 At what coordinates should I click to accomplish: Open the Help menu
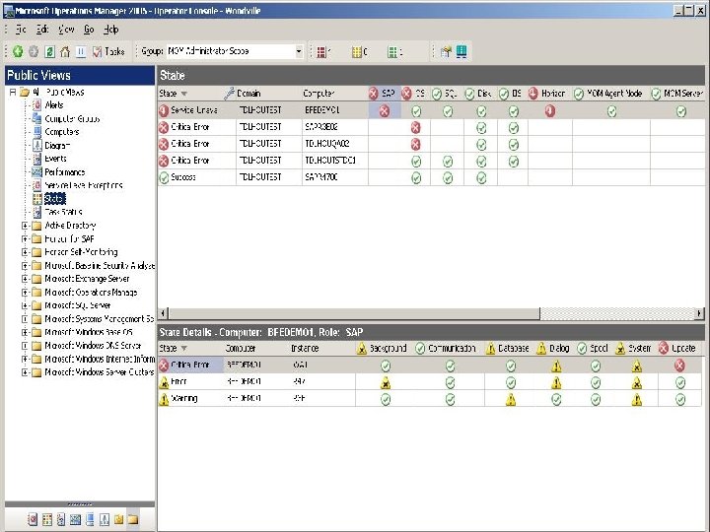(x=110, y=30)
